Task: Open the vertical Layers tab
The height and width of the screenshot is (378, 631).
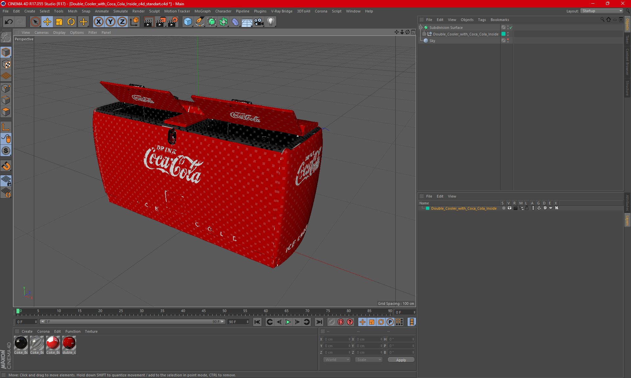Action: (x=627, y=220)
